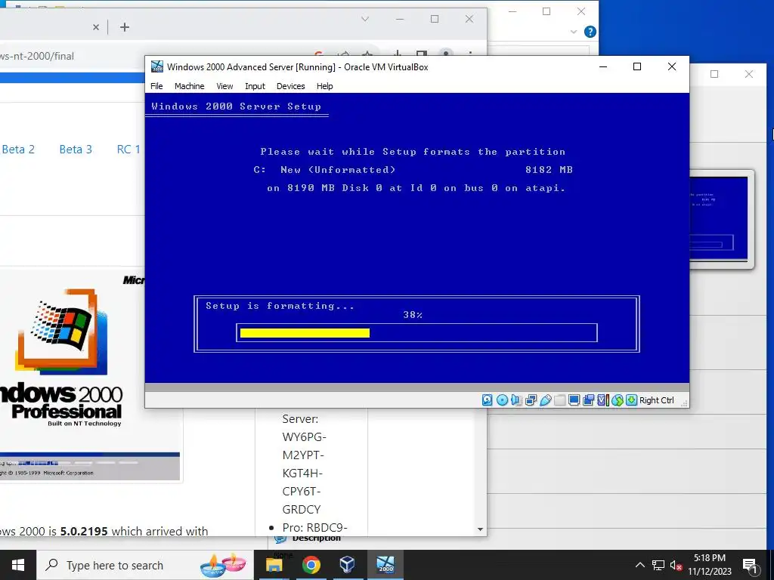The height and width of the screenshot is (580, 774).
Task: Click the 'Pro: RBDC9-' list item text
Action: [x=315, y=527]
